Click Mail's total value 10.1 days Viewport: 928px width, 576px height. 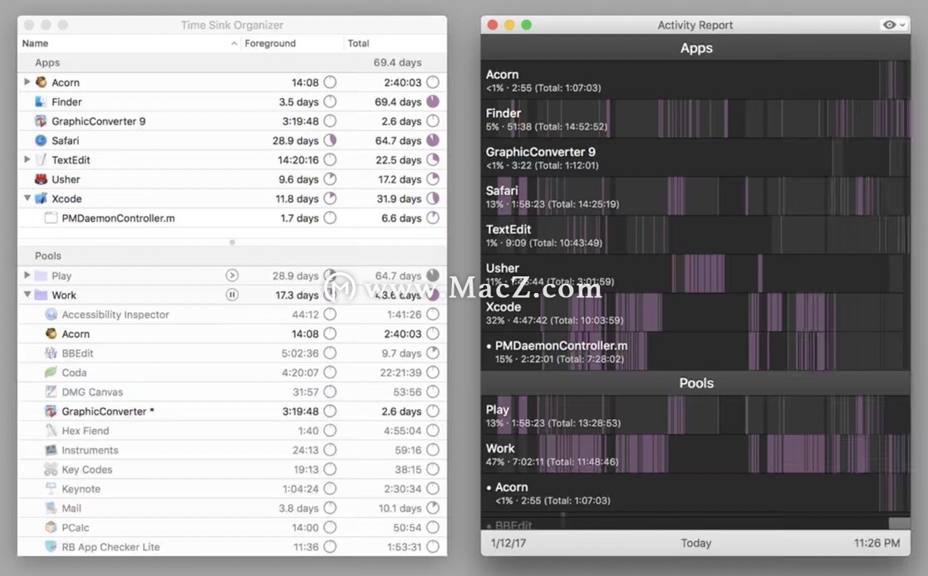click(400, 508)
